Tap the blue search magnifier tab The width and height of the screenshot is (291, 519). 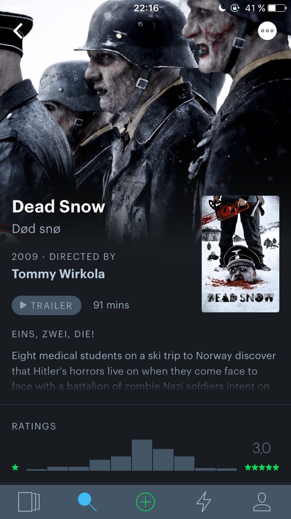point(87,502)
